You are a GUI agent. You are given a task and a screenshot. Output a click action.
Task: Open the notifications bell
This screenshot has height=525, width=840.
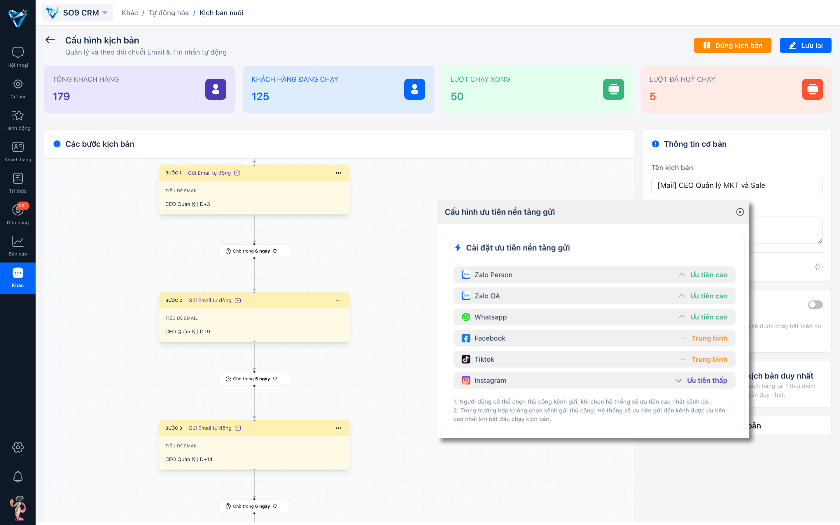click(18, 477)
